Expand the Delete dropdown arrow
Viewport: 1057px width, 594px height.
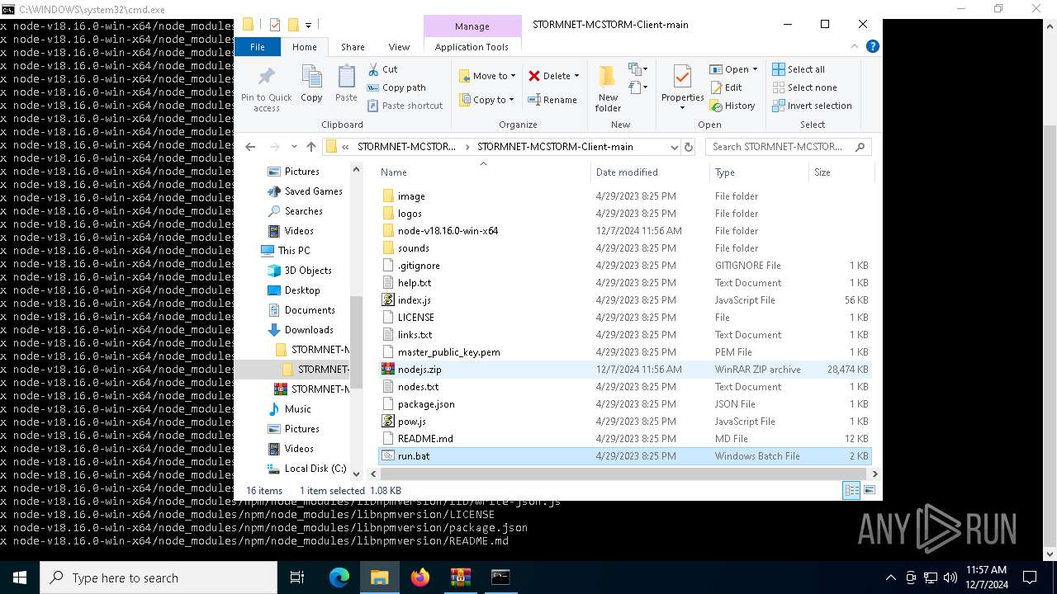coord(576,76)
